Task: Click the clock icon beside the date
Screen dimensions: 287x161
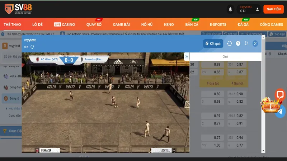Action: click(3, 34)
